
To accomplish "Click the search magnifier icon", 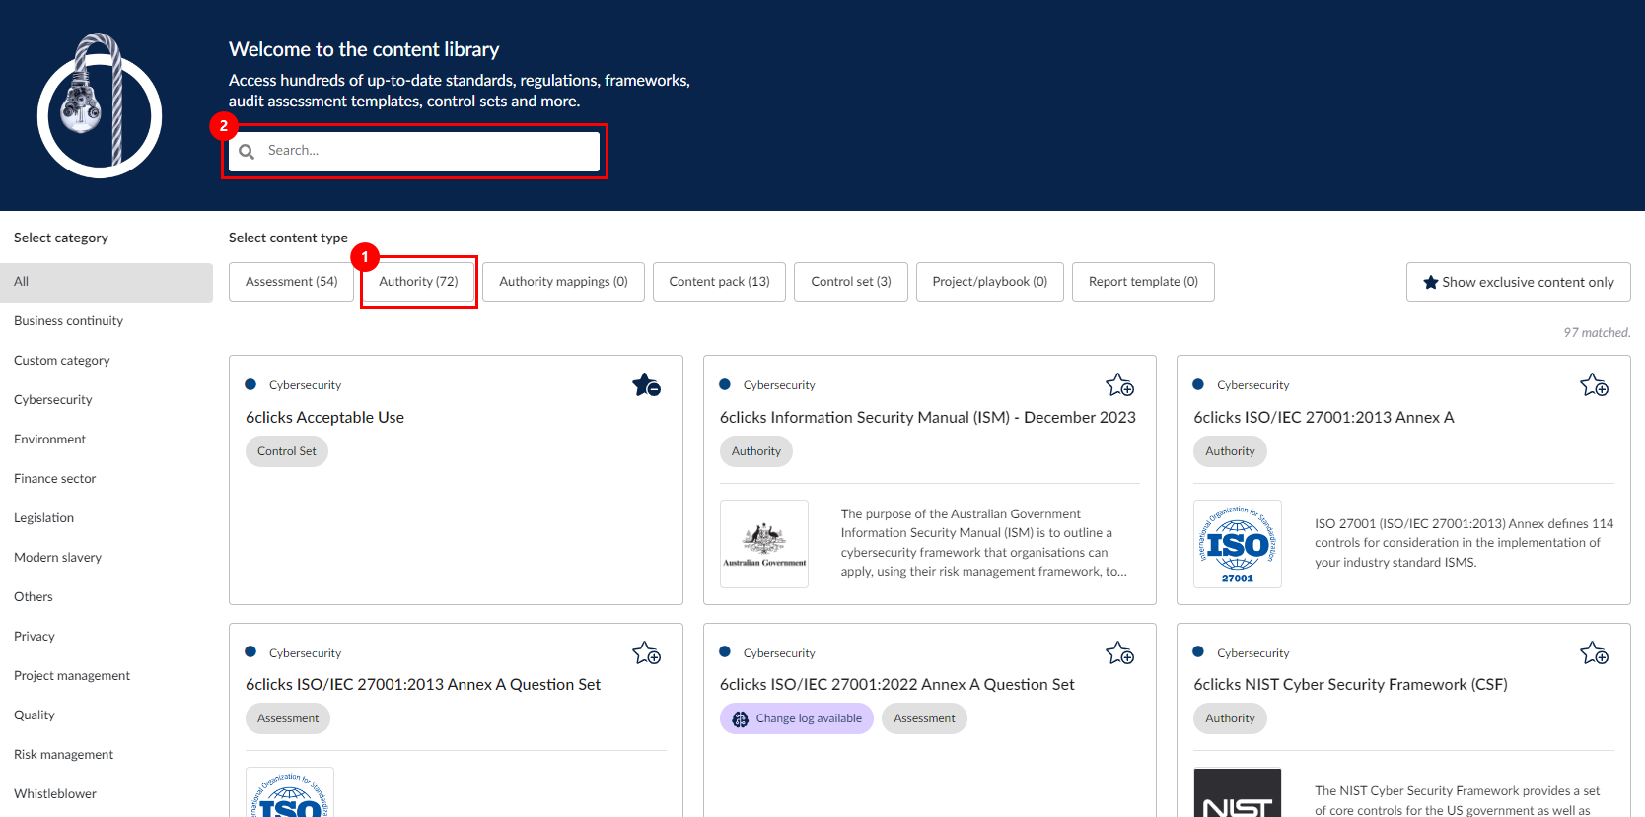I will click(247, 151).
